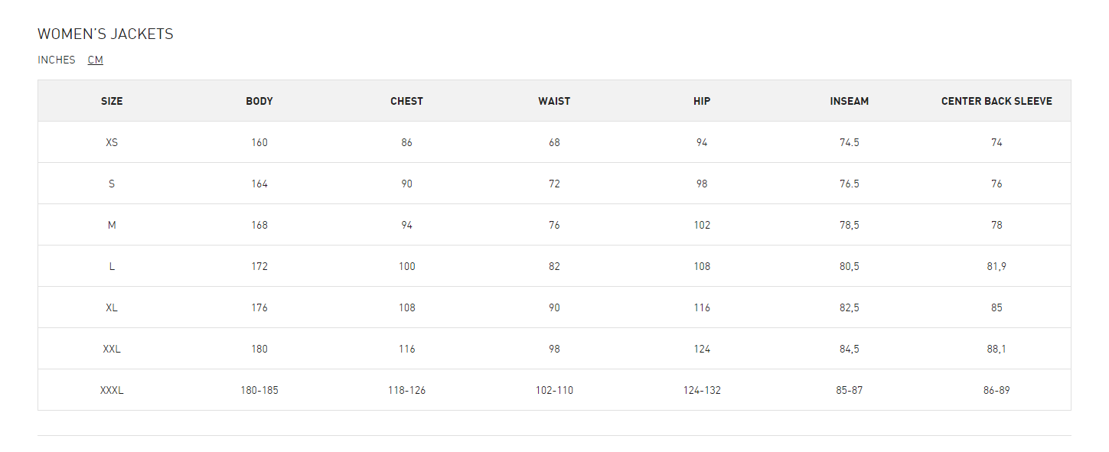The image size is (1109, 452).
Task: Click the 88,1 sleeve value cell
Action: pyautogui.click(x=996, y=349)
